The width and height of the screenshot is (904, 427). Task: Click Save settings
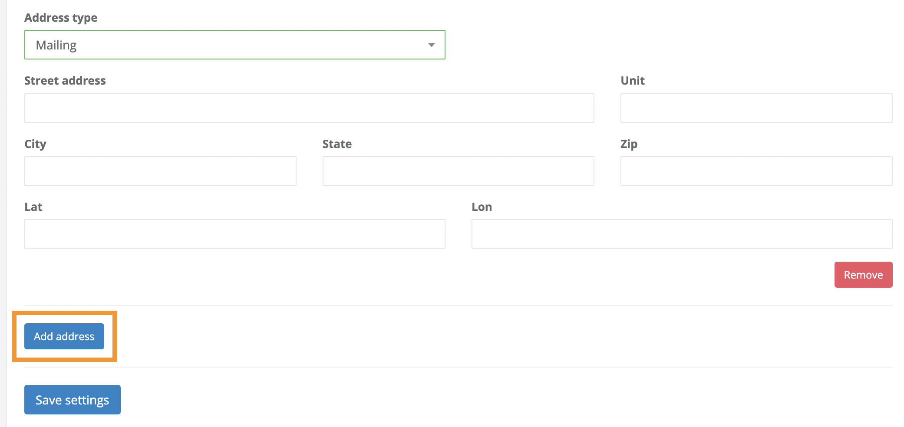72,399
